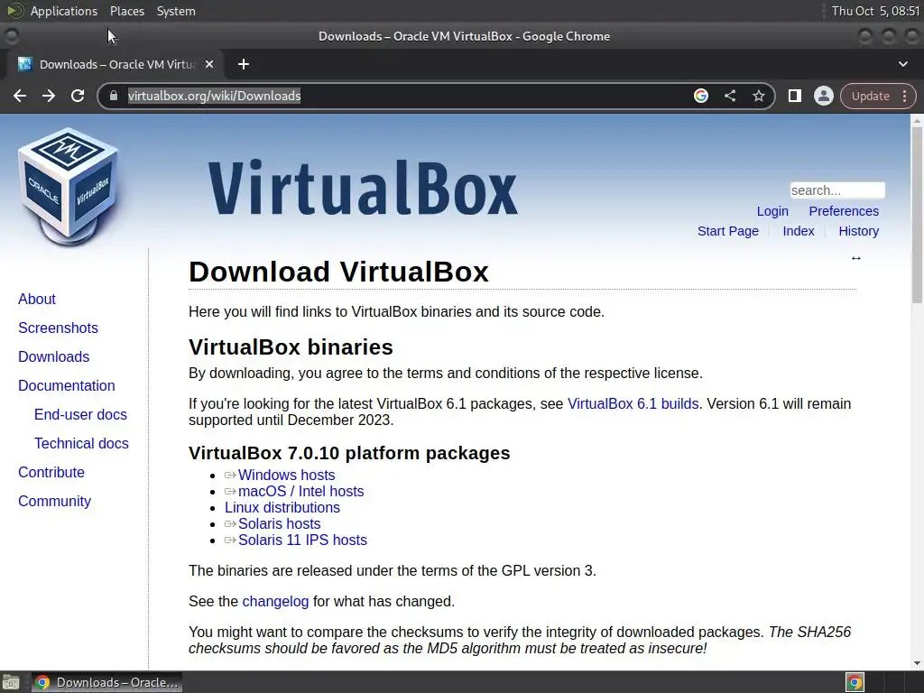The height and width of the screenshot is (693, 924).
Task: Open Preferences link
Action: point(844,211)
